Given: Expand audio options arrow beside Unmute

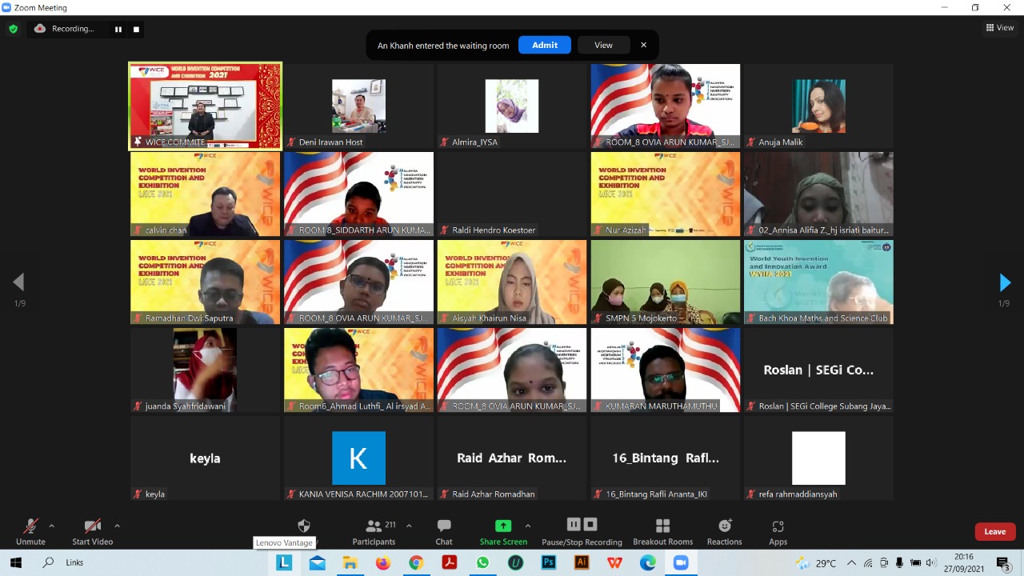Looking at the screenshot, I should click(52, 526).
